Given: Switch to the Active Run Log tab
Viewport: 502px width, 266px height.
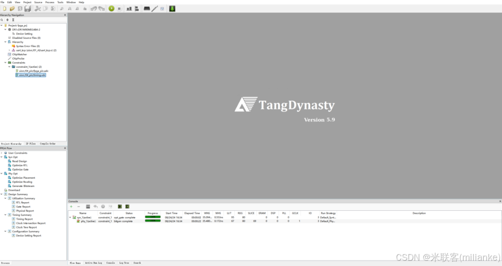Looking at the screenshot, I should click(94, 263).
